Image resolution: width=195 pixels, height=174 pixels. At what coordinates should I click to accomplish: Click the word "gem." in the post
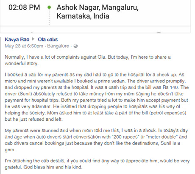(10, 150)
